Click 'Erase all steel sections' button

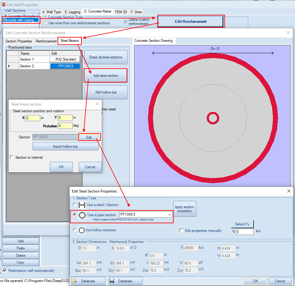click(x=106, y=57)
